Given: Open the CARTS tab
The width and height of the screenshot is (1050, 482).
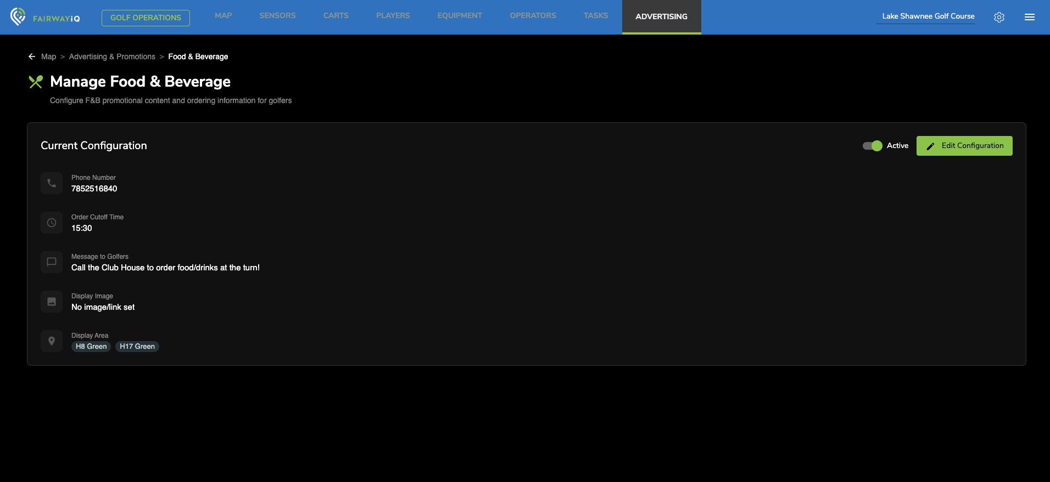Looking at the screenshot, I should 336,15.
